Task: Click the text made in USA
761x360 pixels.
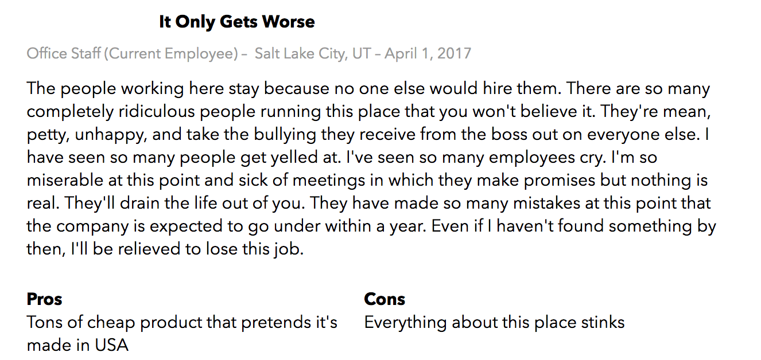Action: (x=77, y=345)
